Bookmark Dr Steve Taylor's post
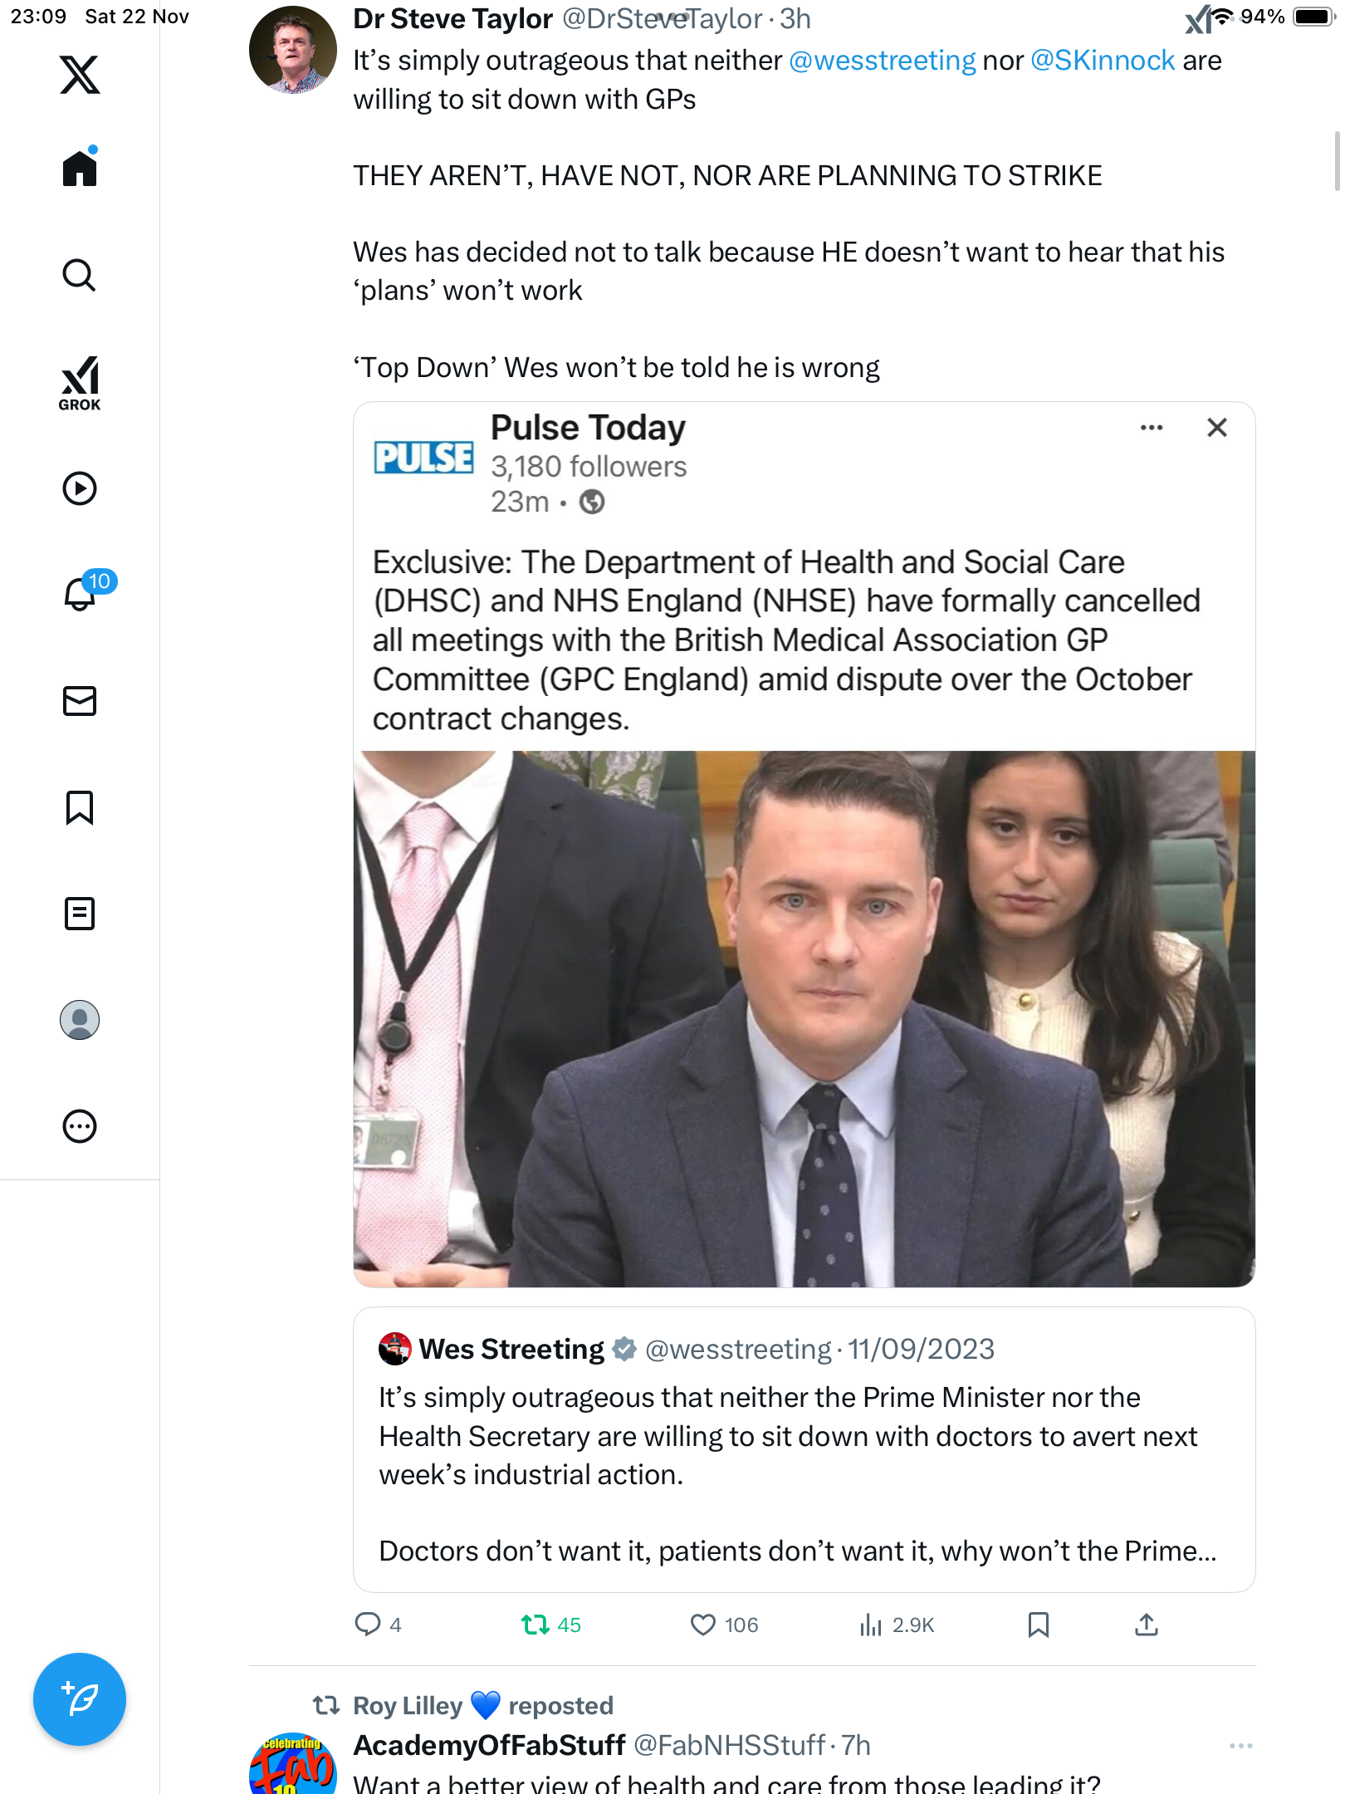Viewport: 1345px width, 1794px height. pyautogui.click(x=1038, y=1625)
